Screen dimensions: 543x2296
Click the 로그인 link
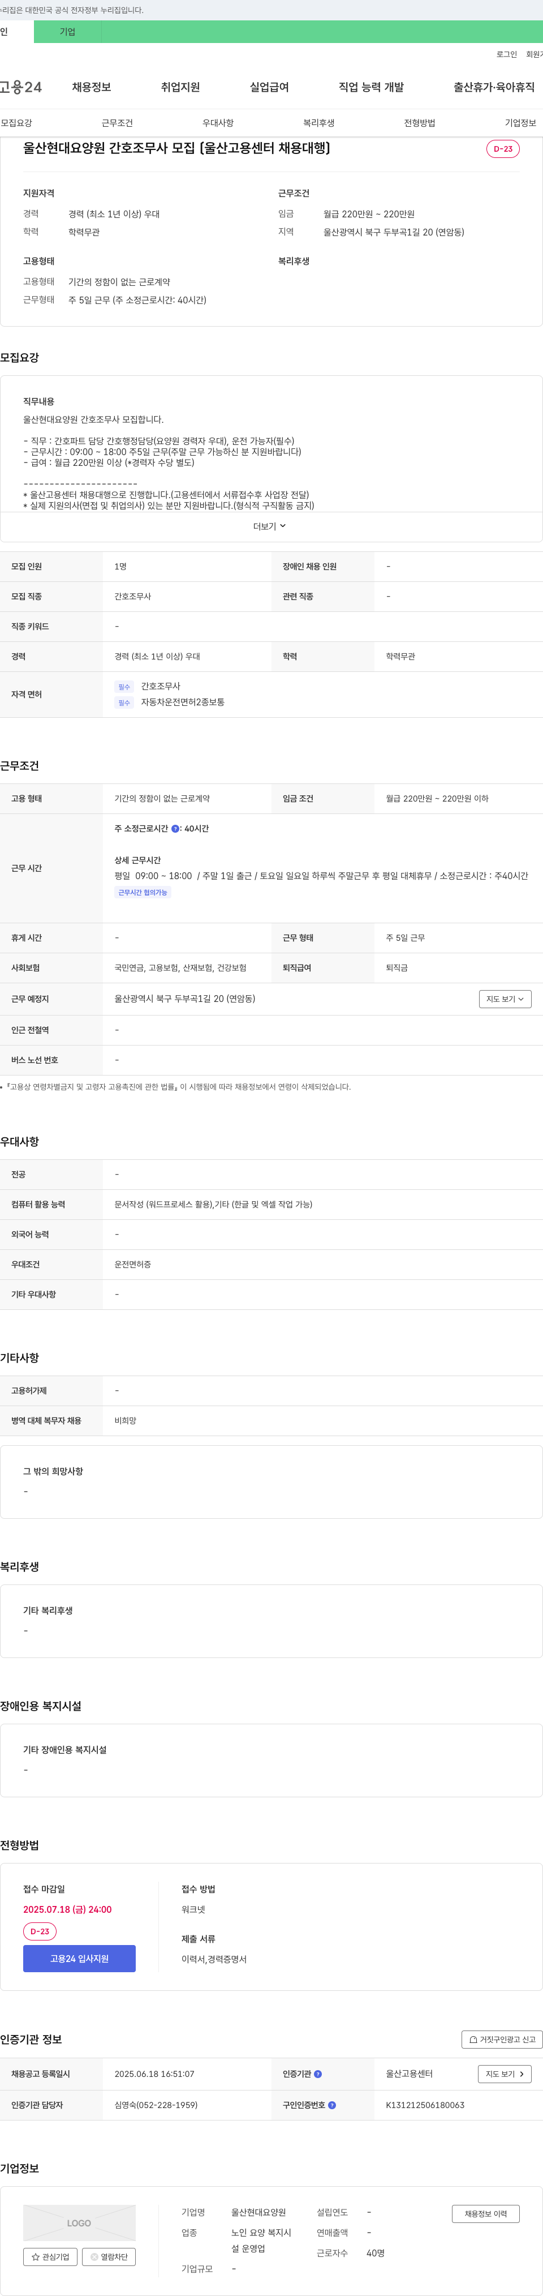coord(506,54)
